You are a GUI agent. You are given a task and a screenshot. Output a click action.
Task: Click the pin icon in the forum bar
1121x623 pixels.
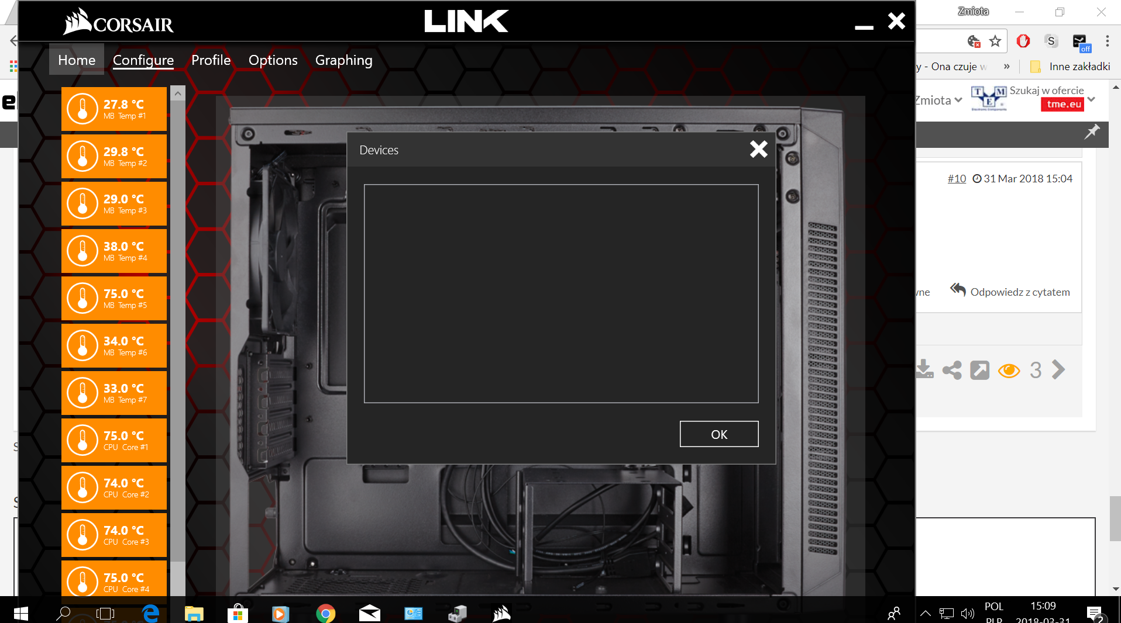click(x=1092, y=132)
